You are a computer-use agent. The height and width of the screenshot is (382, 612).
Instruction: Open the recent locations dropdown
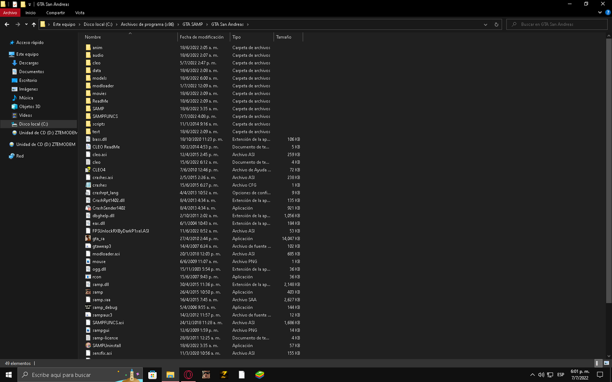click(27, 24)
